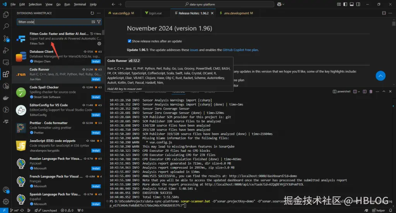Open more editor actions ellipsis

[390, 13]
